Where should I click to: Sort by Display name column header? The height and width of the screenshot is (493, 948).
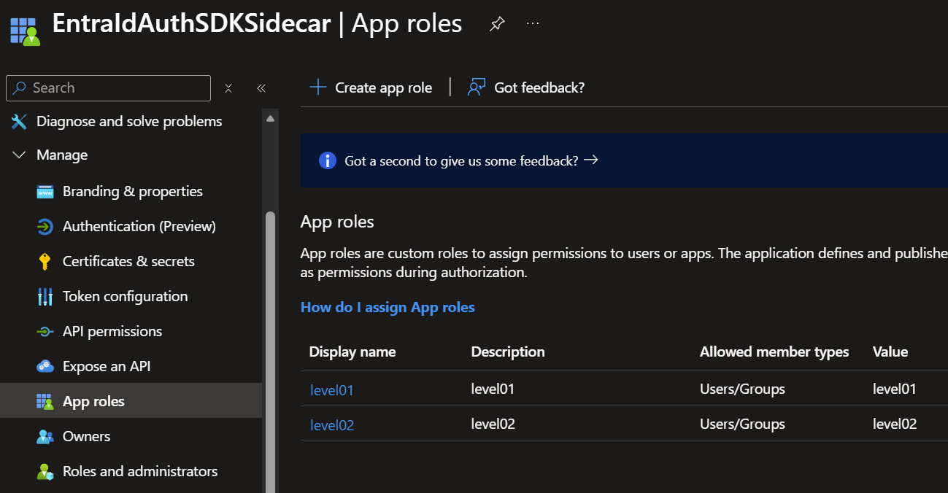click(352, 352)
